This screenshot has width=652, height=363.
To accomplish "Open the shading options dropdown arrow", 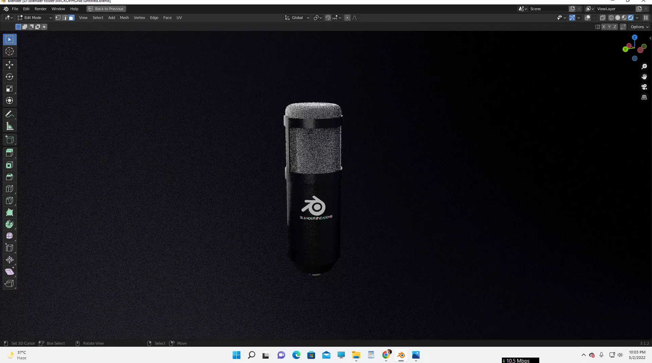I will click(x=637, y=18).
